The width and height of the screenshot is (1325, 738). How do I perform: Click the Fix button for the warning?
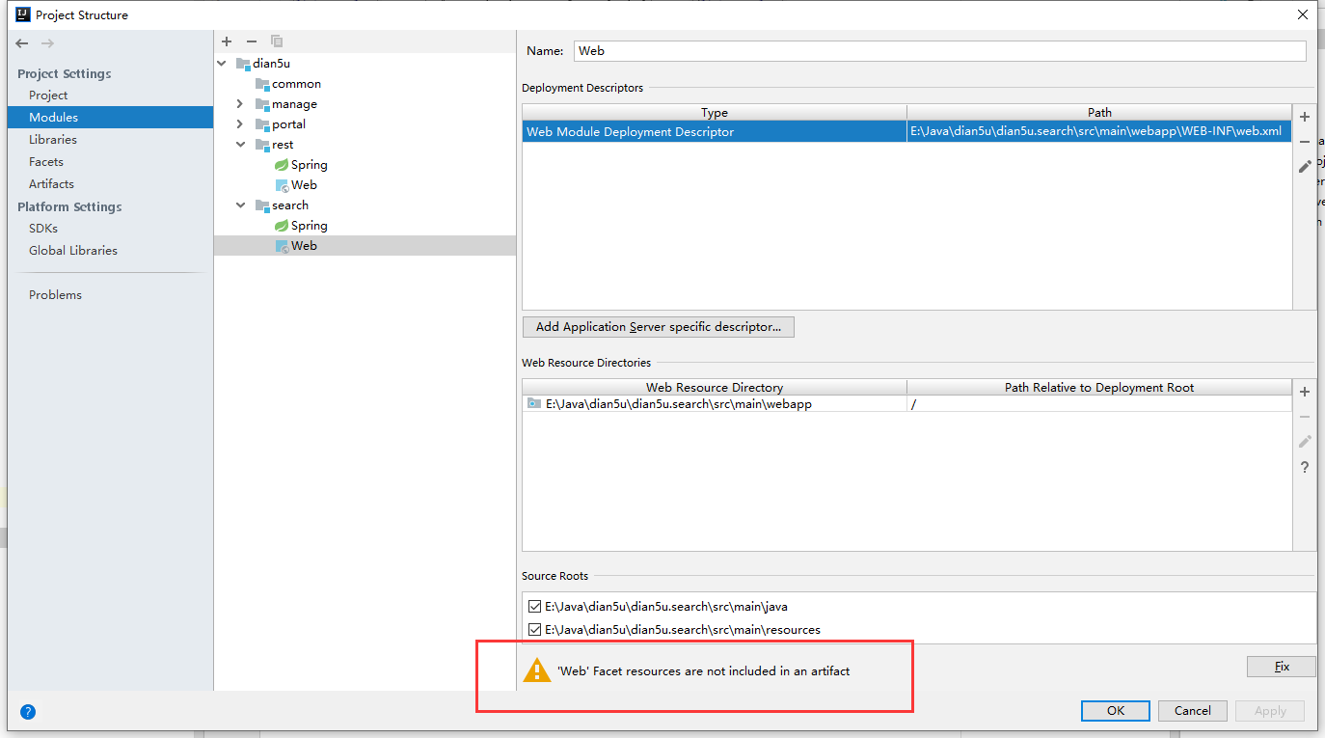(1281, 667)
